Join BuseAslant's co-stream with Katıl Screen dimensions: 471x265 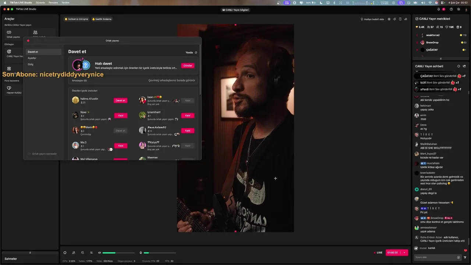[x=188, y=131]
